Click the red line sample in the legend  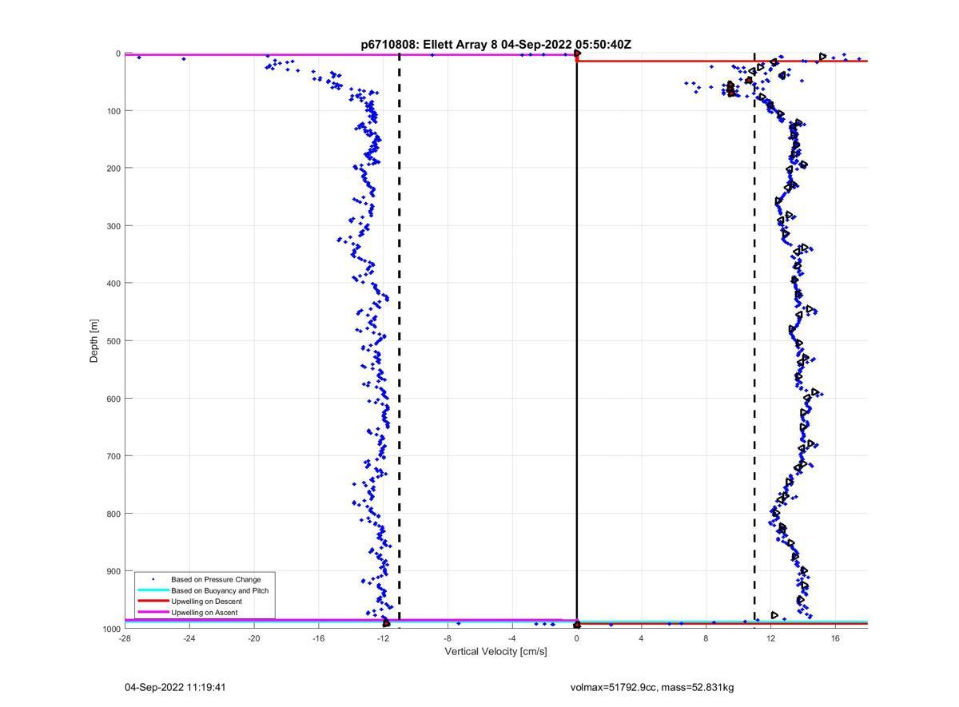pos(153,602)
